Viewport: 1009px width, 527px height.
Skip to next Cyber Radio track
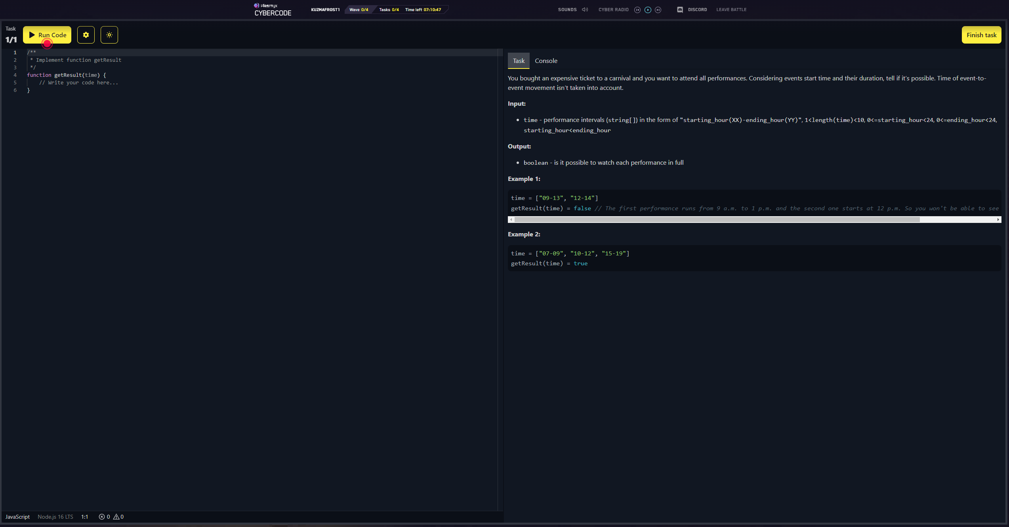658,10
